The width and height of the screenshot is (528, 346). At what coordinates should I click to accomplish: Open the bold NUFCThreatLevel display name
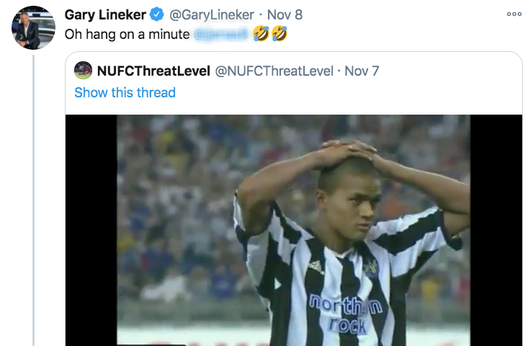(153, 71)
